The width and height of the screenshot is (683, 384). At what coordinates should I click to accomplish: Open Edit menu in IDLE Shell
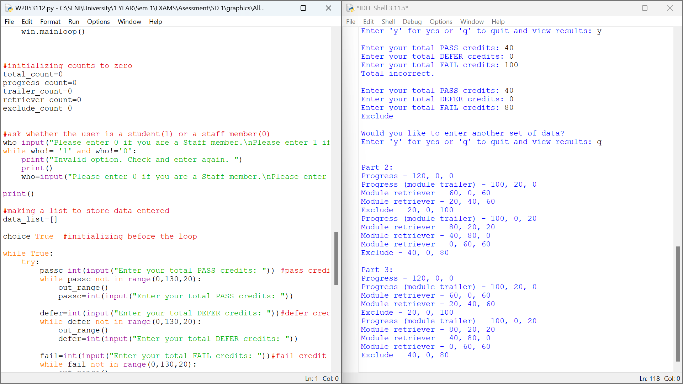(x=369, y=22)
